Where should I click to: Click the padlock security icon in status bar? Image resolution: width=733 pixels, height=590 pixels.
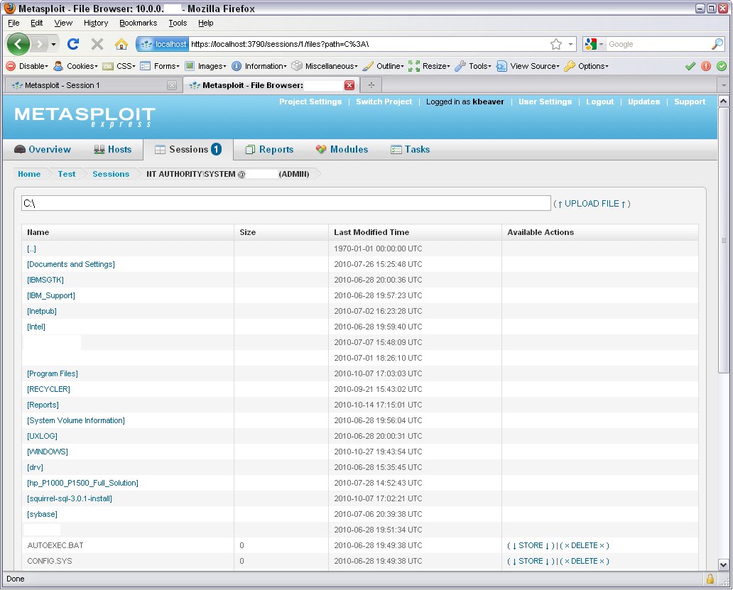point(710,580)
